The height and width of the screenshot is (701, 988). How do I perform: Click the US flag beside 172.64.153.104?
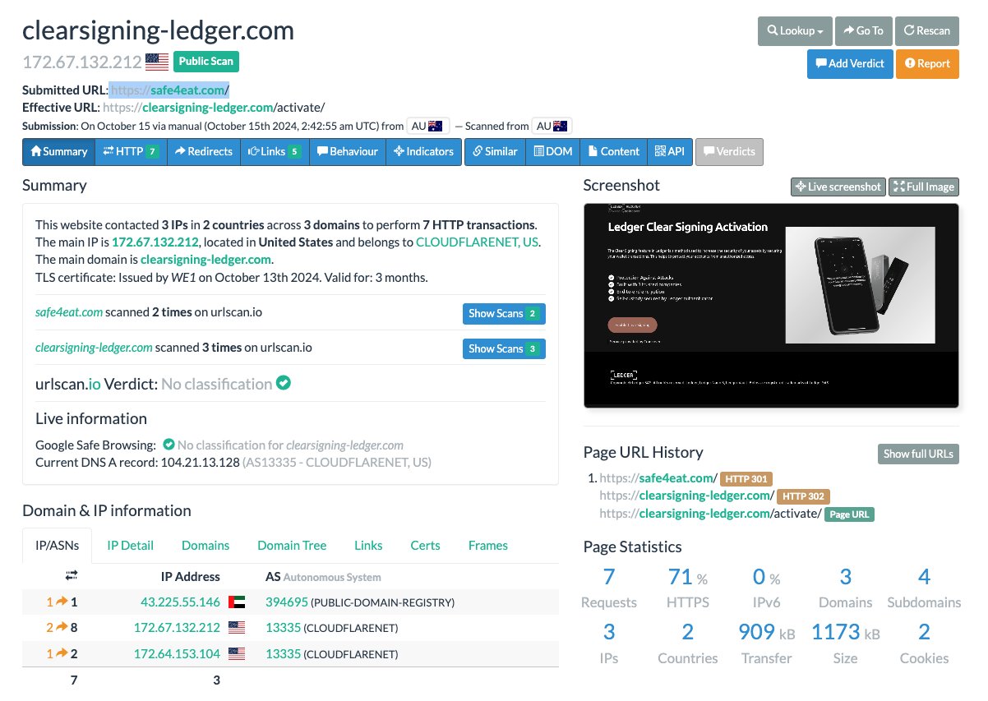237,654
